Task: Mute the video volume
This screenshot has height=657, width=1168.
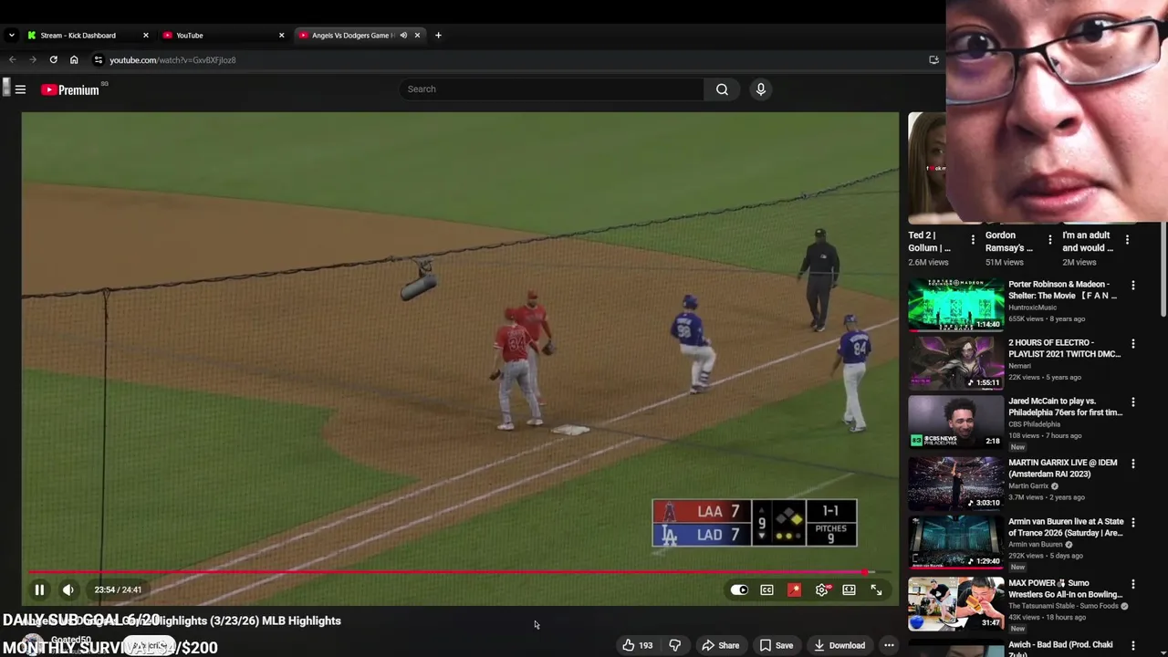Action: [x=68, y=589]
